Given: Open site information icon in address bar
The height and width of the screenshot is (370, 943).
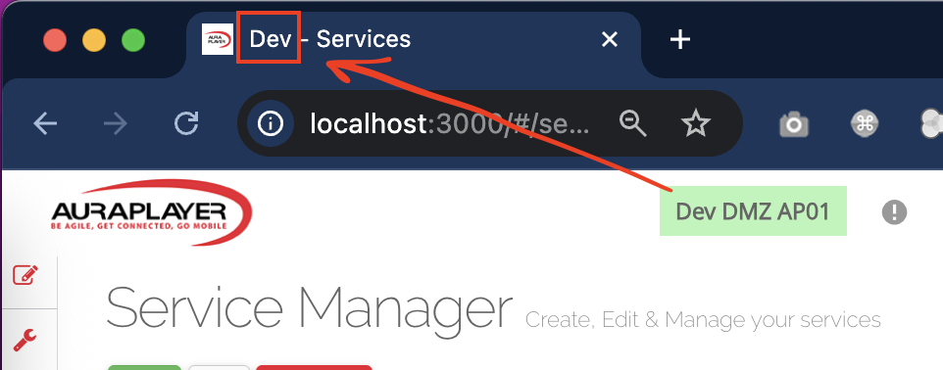Looking at the screenshot, I should [x=270, y=123].
